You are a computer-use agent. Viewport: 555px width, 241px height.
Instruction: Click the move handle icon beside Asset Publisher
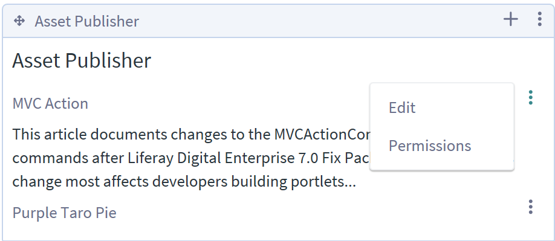[x=19, y=21]
